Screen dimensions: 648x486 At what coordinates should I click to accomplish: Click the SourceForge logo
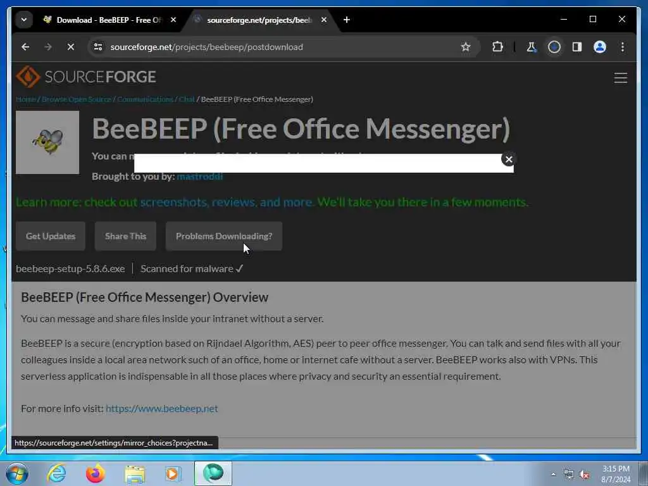click(x=86, y=77)
